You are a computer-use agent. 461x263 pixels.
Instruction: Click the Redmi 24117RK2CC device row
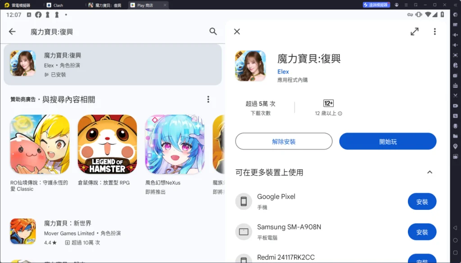(x=336, y=258)
